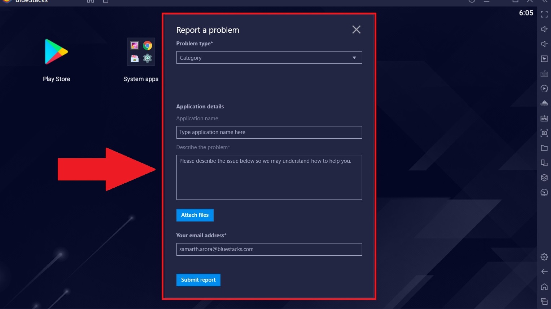Open BlueStacks settings gear icon
This screenshot has height=309, width=551.
(544, 257)
